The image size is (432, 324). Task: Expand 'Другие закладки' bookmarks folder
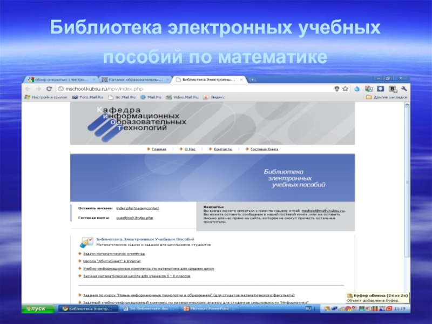pyautogui.click(x=386, y=97)
